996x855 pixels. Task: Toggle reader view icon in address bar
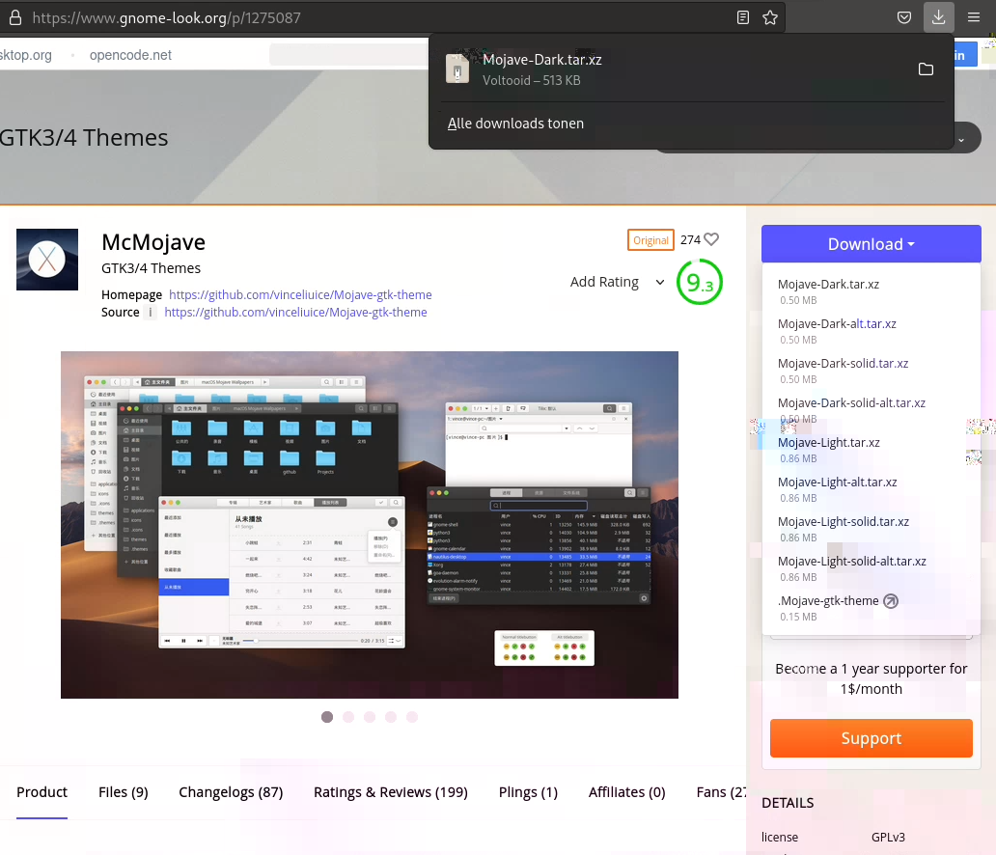pos(742,17)
